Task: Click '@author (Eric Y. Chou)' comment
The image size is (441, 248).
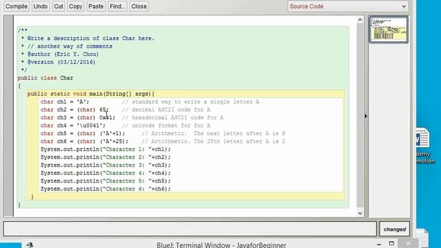Action: 63,54
